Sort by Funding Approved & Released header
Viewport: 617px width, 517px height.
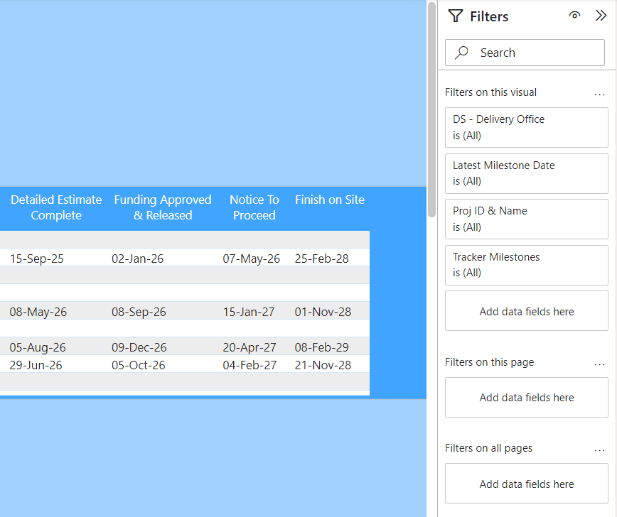[x=163, y=207]
